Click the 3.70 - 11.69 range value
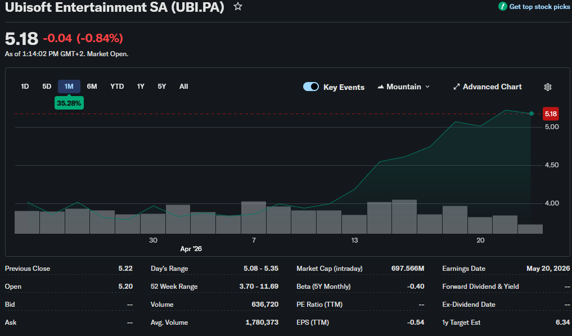Screen dimensions: 572x336 pyautogui.click(x=259, y=287)
